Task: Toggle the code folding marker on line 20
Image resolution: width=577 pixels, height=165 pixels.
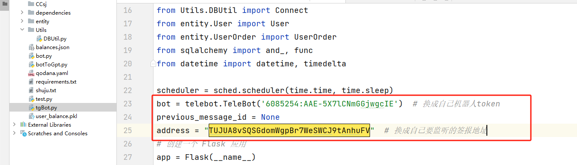Action: [153, 64]
